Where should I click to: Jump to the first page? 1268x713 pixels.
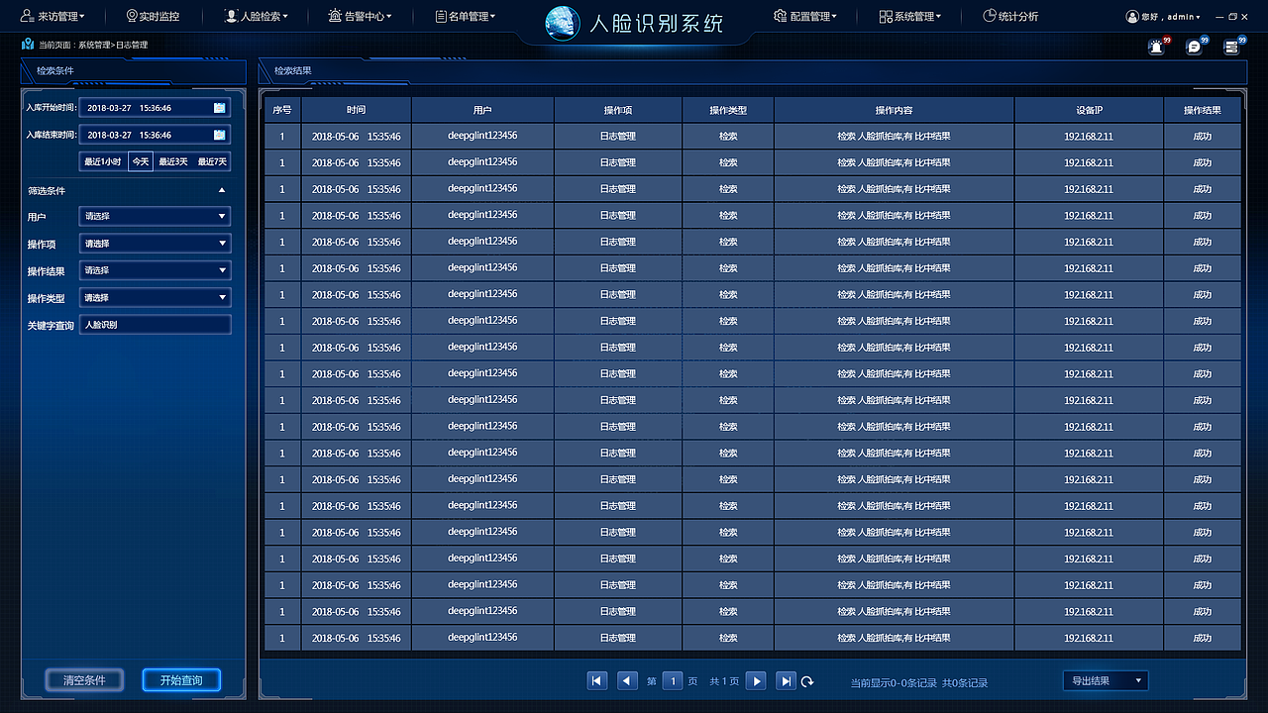tap(597, 680)
